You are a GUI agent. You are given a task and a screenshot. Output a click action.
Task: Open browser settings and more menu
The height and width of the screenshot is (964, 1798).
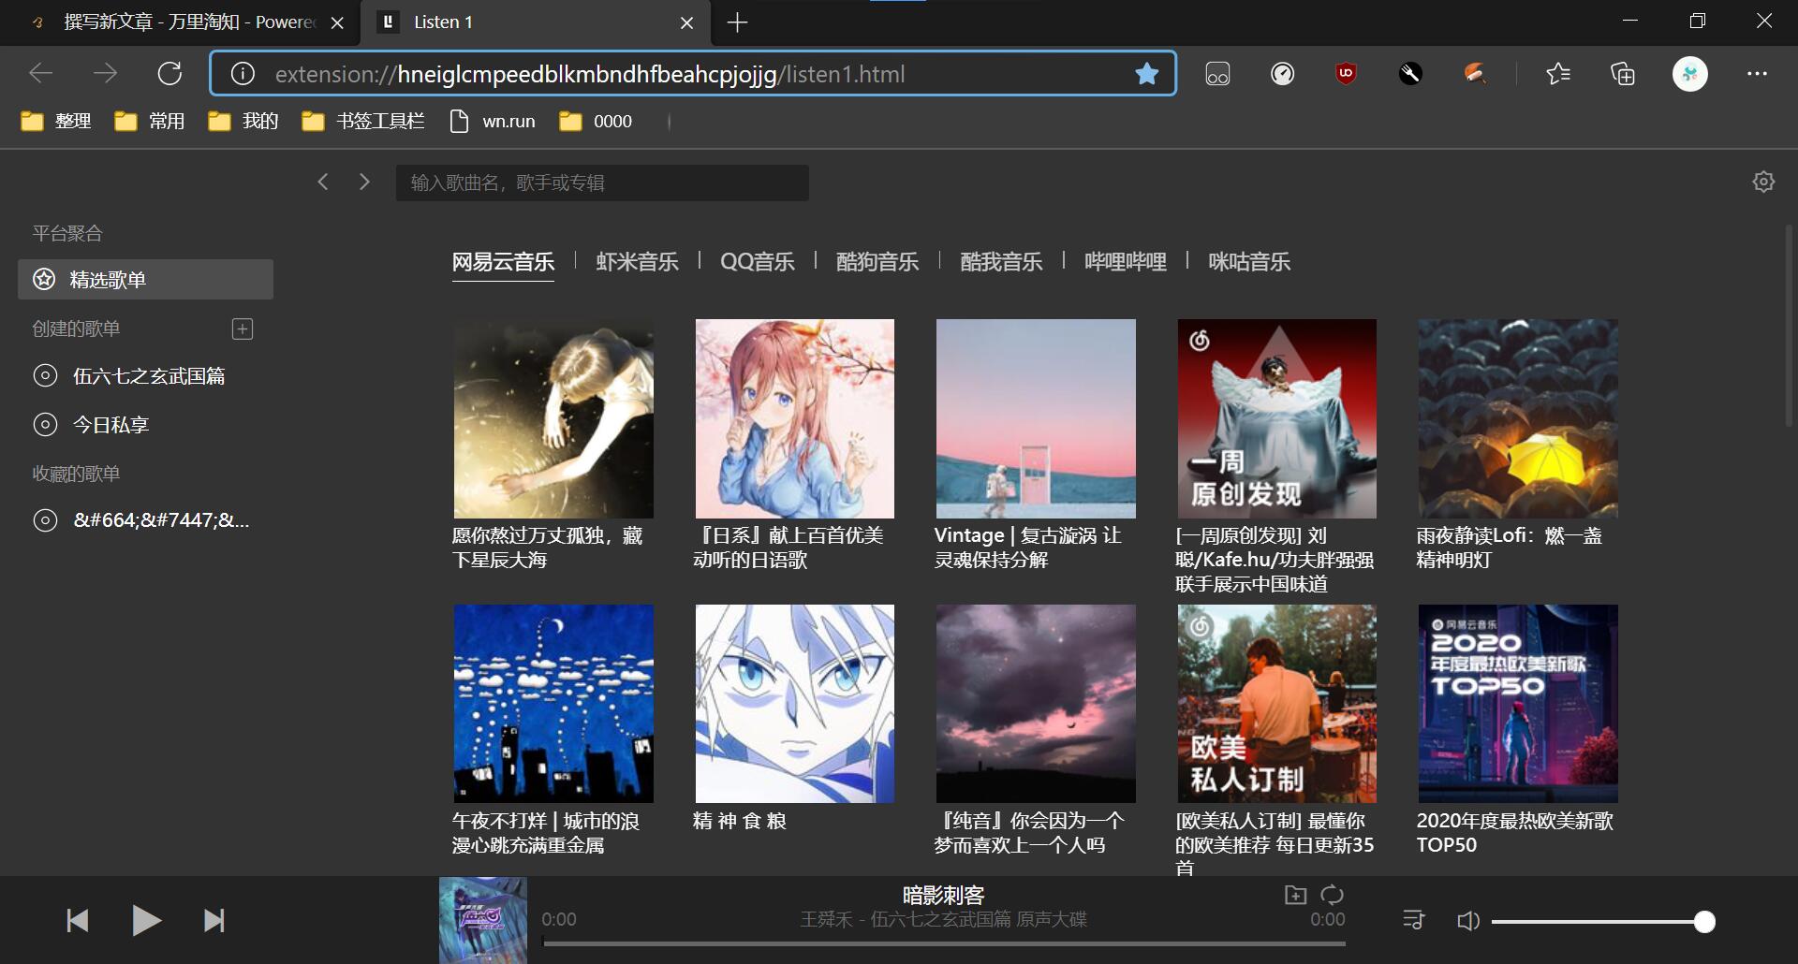[1757, 73]
